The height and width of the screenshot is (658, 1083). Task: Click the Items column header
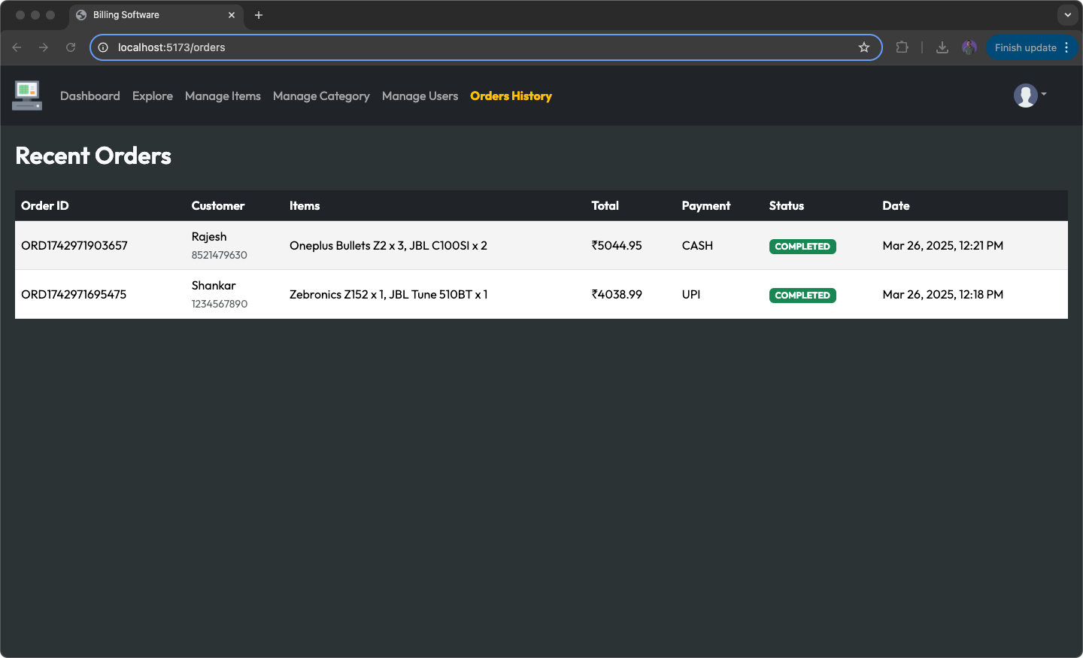click(x=305, y=206)
